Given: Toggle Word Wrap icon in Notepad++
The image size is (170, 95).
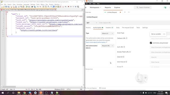Looking at the screenshot, I should click(49, 7).
